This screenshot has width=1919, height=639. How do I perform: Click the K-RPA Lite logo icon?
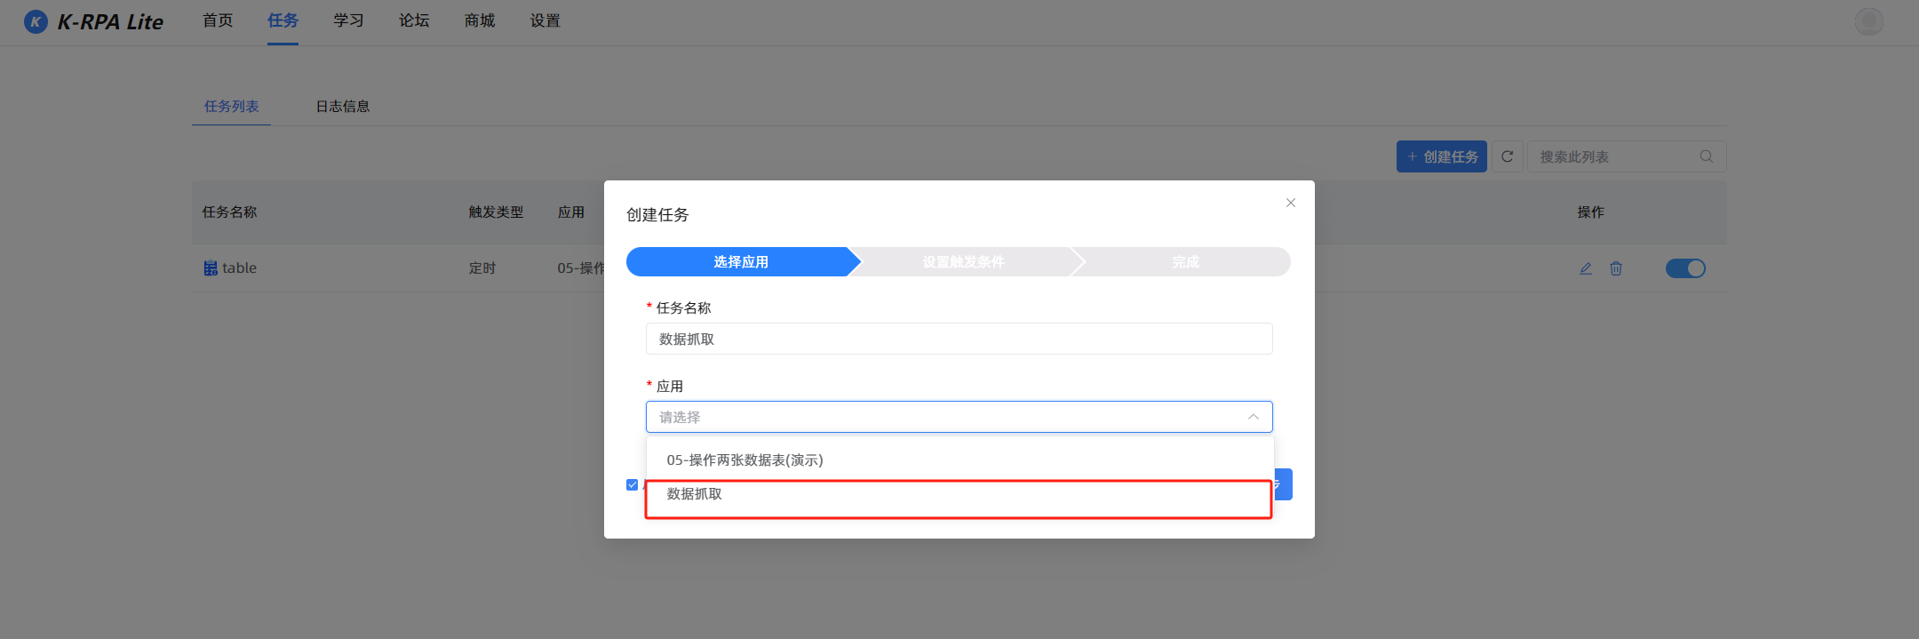36,21
